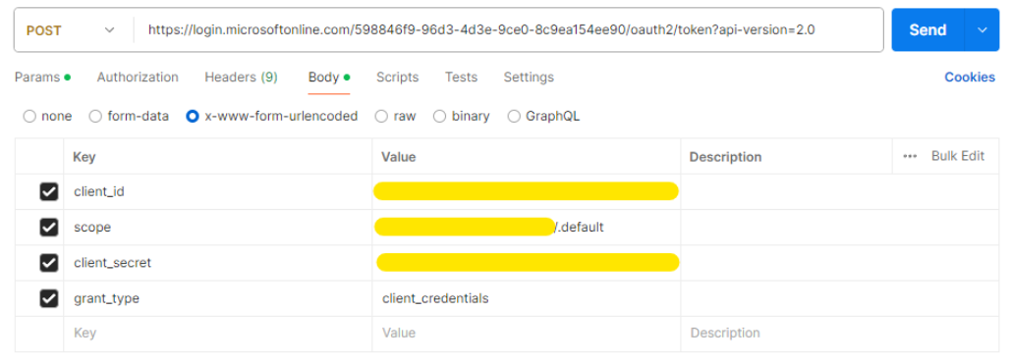Image resolution: width=1010 pixels, height=364 pixels.
Task: Open the Cookies link
Action: coord(970,78)
